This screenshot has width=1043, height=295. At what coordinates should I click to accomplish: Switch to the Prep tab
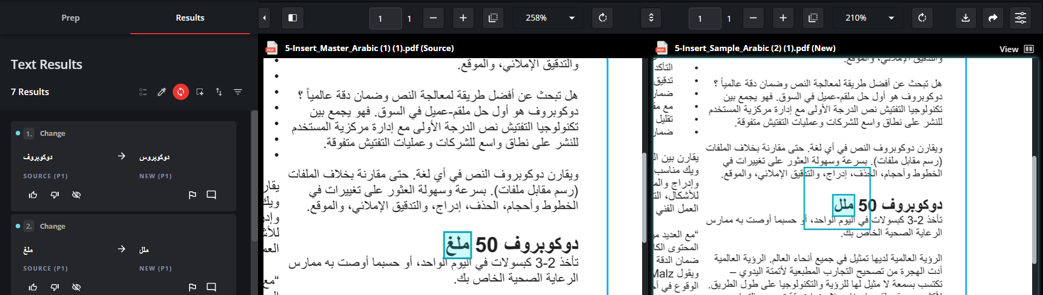coord(71,18)
